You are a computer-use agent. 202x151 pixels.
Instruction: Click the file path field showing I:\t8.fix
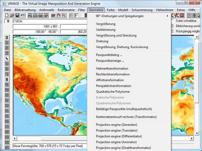(50, 21)
